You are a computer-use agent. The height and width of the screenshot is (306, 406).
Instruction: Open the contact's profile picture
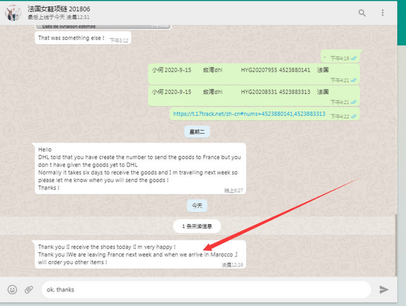click(x=13, y=13)
